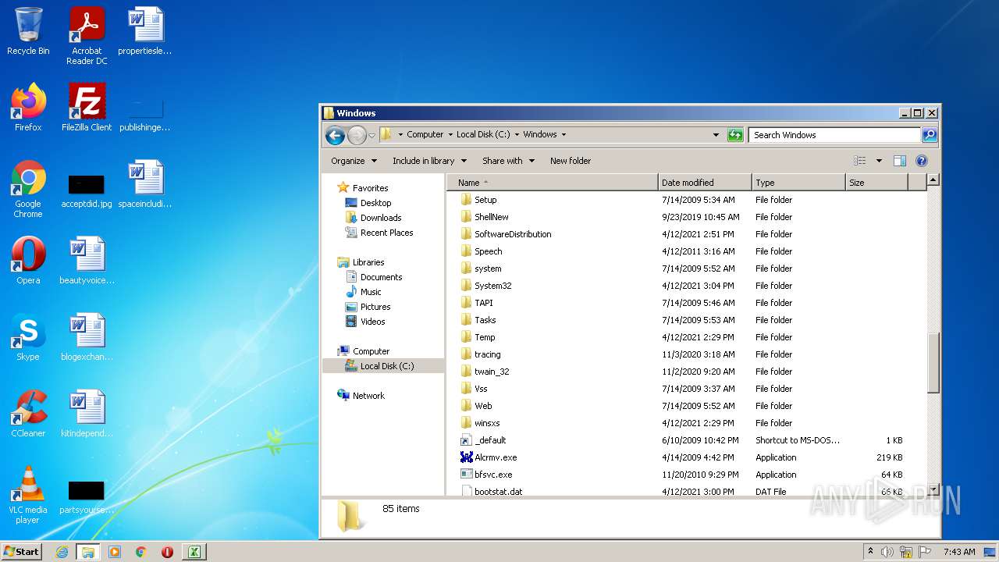Open Acrobat Reader DC shortcut
The image size is (999, 562).
(x=87, y=35)
